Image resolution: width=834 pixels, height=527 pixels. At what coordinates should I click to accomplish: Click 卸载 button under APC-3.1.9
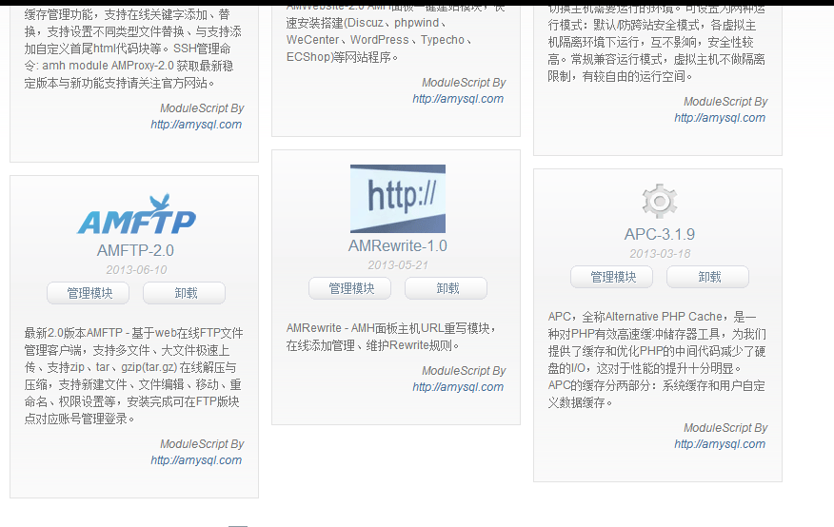[707, 277]
